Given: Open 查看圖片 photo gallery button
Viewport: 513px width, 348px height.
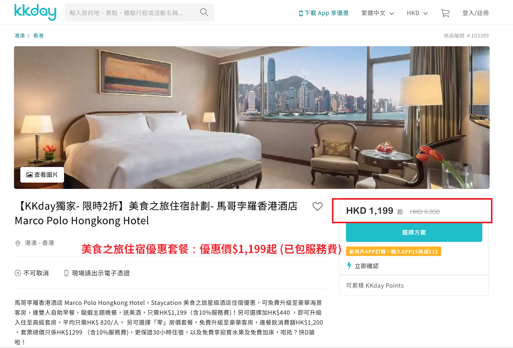Looking at the screenshot, I should 42,175.
